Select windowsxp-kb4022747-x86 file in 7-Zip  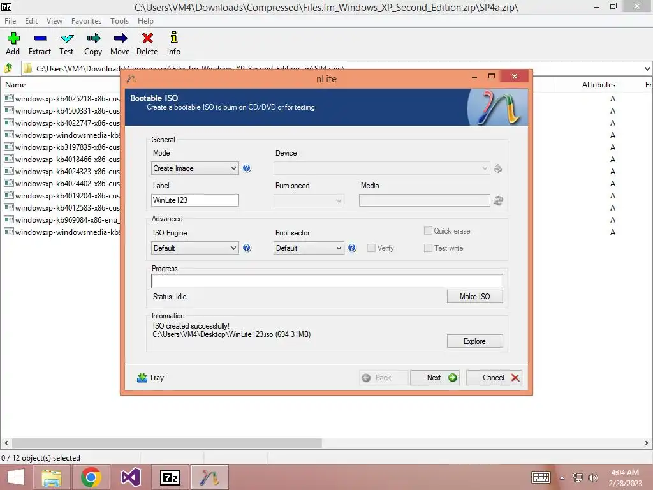click(x=62, y=123)
